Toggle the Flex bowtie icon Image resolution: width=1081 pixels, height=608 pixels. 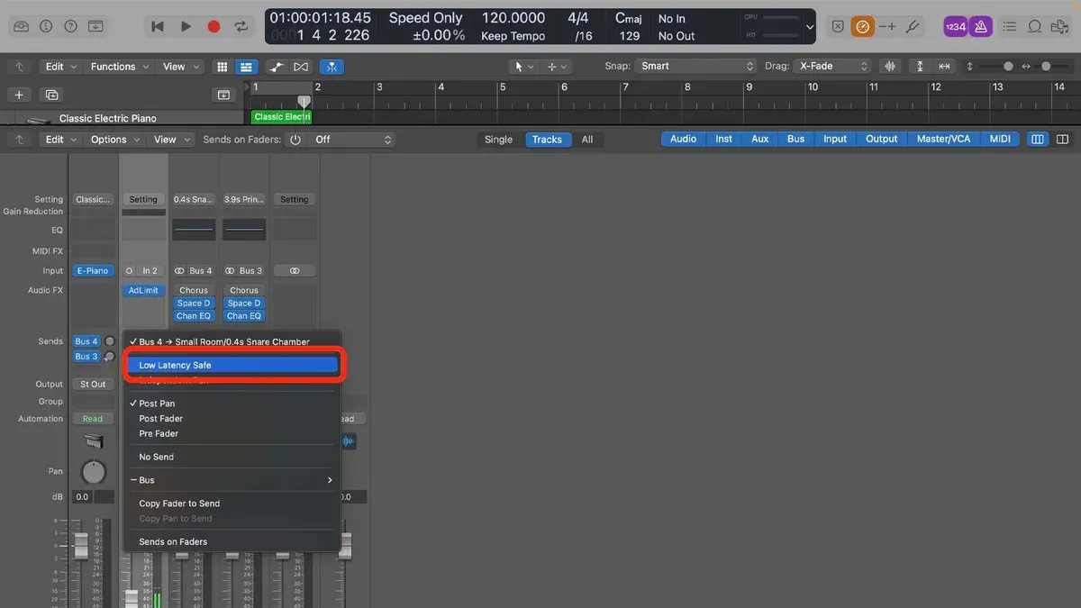click(x=301, y=67)
